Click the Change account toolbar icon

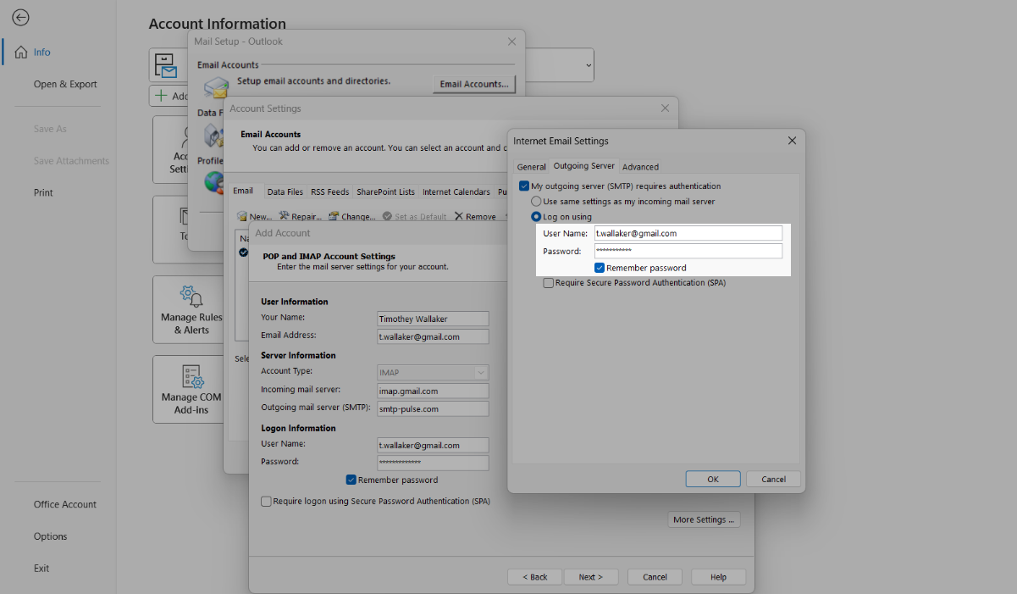(334, 217)
